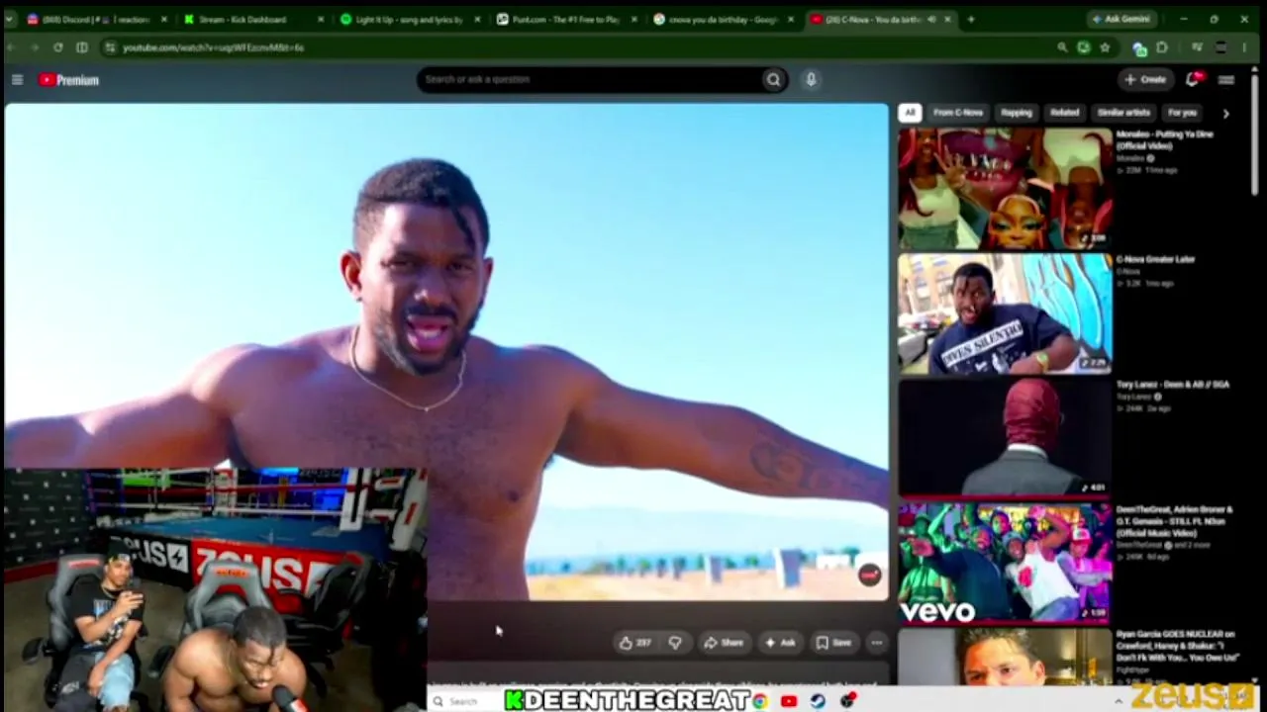Screen dimensions: 1267x712
Task: Open the YouTube guide hamburger menu
Action: coord(17,80)
